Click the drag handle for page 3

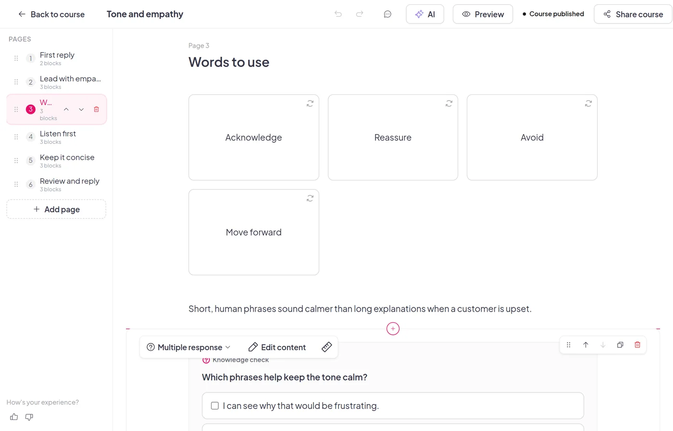coord(16,109)
